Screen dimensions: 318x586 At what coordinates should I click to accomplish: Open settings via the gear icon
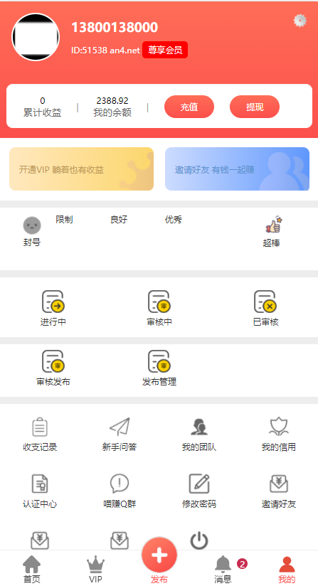point(300,21)
